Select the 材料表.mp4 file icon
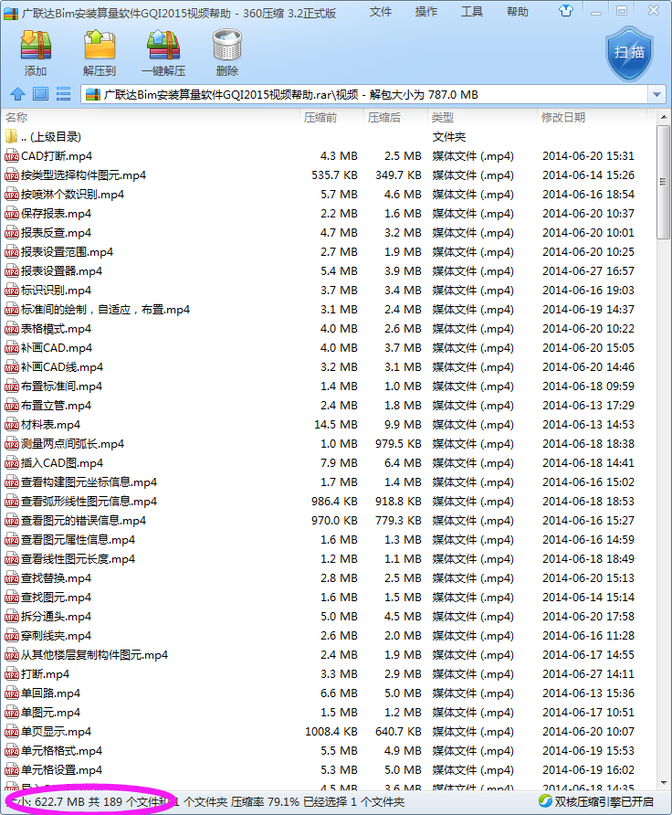Viewport: 672px width, 815px height. (x=12, y=425)
